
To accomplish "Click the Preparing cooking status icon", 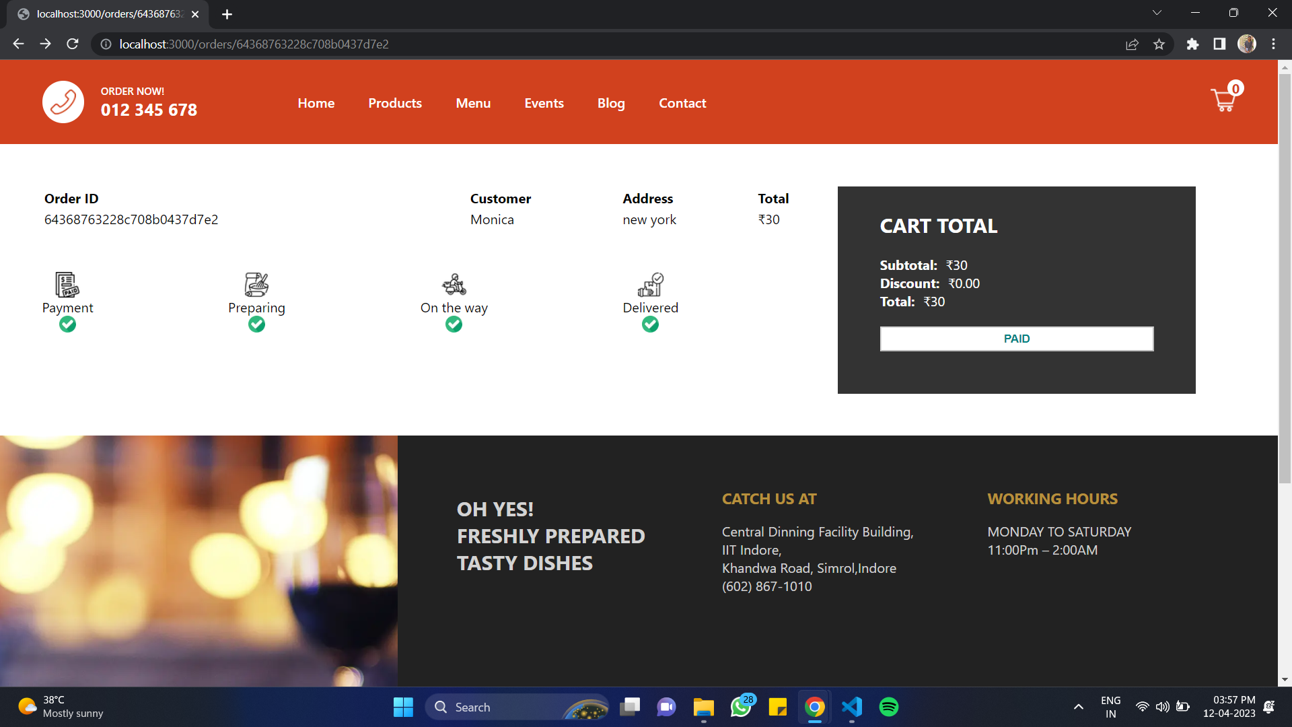I will (x=256, y=284).
